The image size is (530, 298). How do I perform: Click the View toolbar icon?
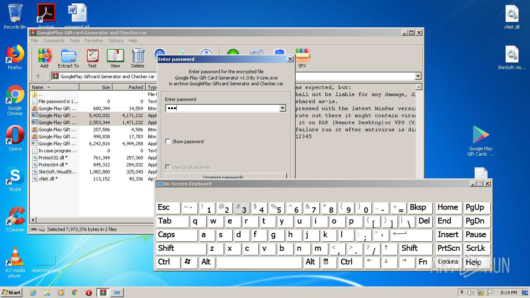[115, 58]
